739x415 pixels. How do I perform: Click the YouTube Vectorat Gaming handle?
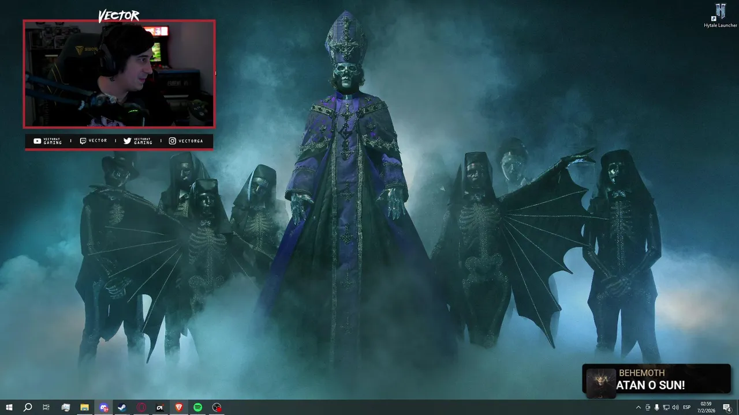coord(47,141)
